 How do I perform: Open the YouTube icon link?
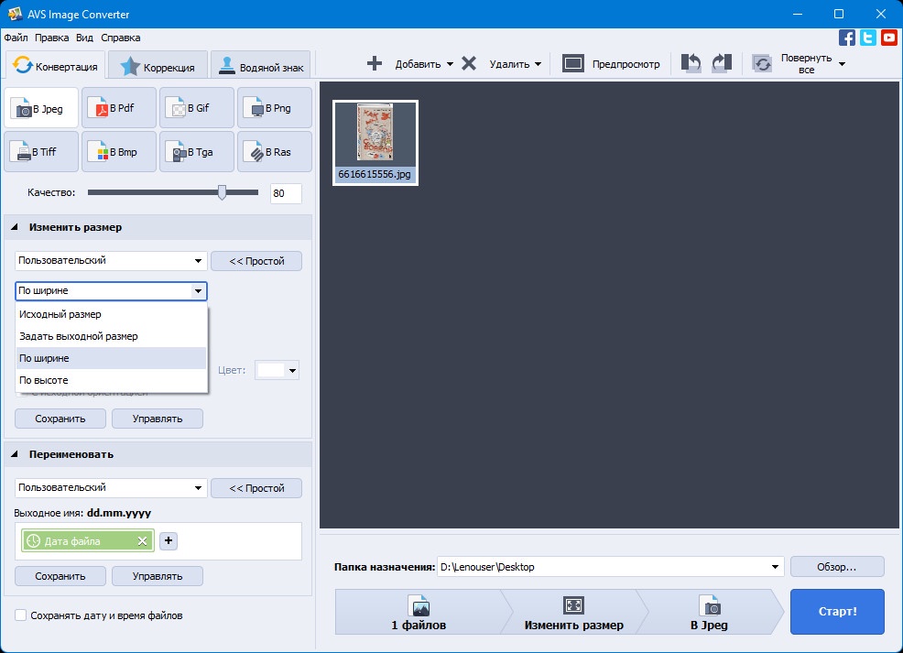[889, 38]
